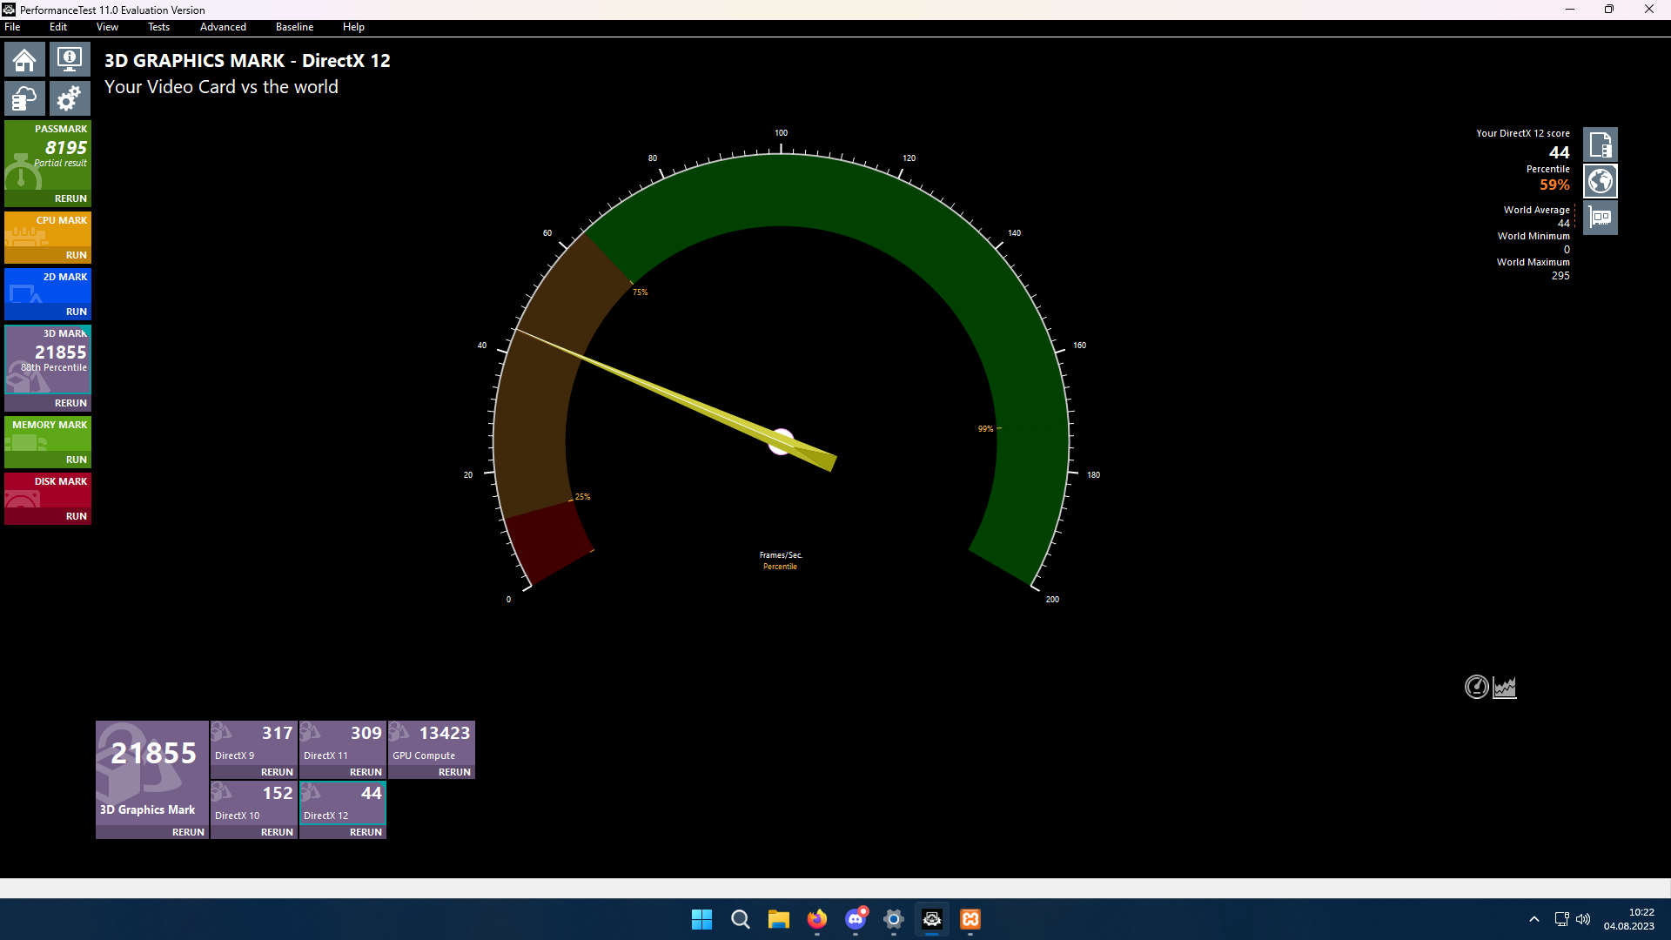The image size is (1671, 940).
Task: Select the PerformanceTest taskbar icon
Action: click(932, 919)
